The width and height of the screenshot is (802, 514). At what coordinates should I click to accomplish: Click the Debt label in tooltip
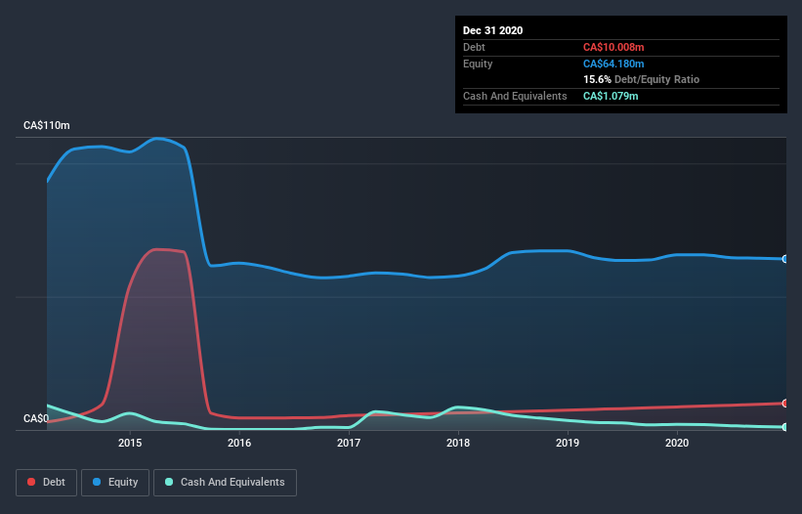[x=474, y=47]
